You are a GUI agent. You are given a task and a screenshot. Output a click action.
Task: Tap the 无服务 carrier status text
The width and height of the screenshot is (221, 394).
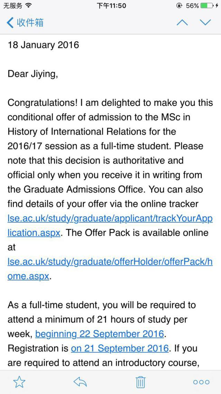click(x=12, y=6)
